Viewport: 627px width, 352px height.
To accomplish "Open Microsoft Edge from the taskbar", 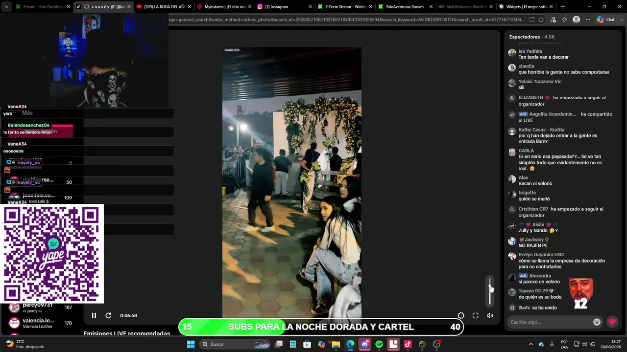I will (350, 344).
